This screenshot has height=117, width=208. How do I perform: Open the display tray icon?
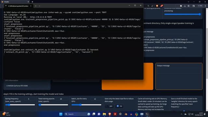pos(189,114)
